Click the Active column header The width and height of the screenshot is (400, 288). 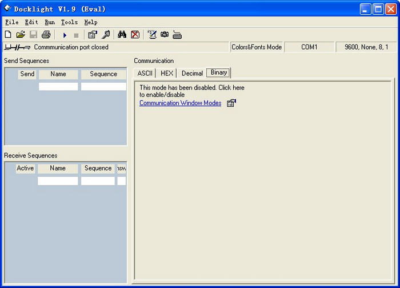[25, 168]
